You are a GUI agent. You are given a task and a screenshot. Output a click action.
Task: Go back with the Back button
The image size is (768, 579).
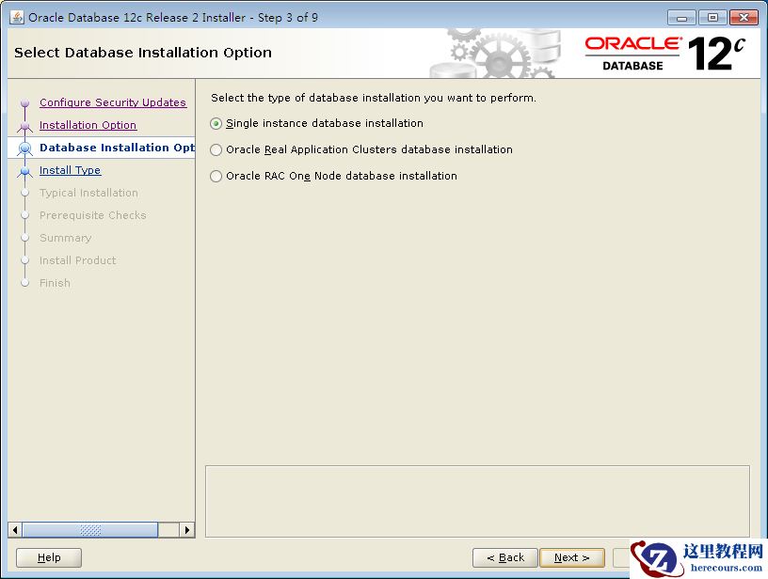pos(505,557)
